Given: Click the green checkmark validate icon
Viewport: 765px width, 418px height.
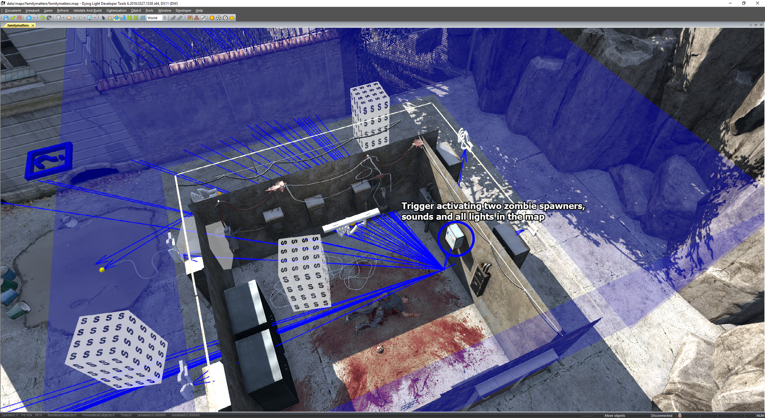Looking at the screenshot, I should (x=13, y=18).
